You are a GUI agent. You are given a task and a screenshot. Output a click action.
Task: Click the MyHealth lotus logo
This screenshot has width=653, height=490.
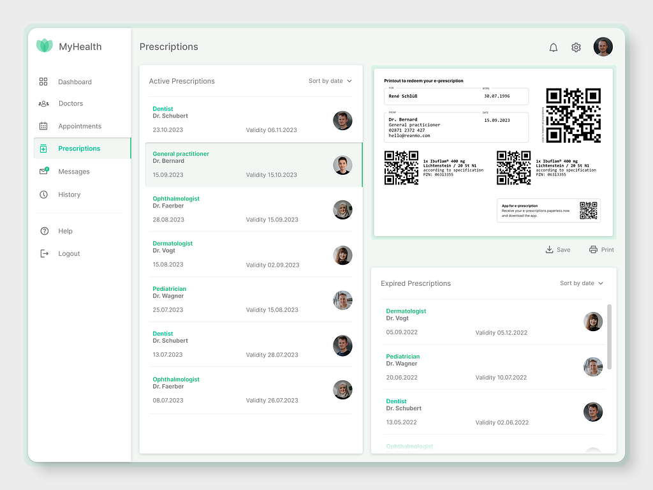point(45,46)
